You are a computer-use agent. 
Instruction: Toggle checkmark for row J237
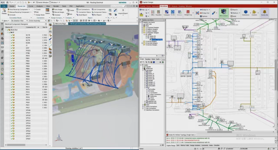pyautogui.click(x=12, y=48)
